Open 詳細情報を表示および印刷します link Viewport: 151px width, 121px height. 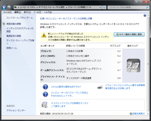coord(125,87)
